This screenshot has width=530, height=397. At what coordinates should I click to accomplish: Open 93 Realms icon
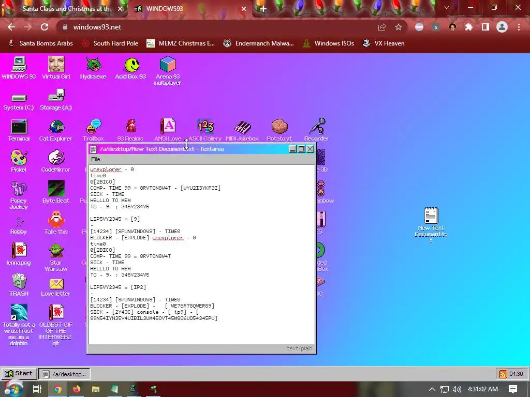coord(130,130)
